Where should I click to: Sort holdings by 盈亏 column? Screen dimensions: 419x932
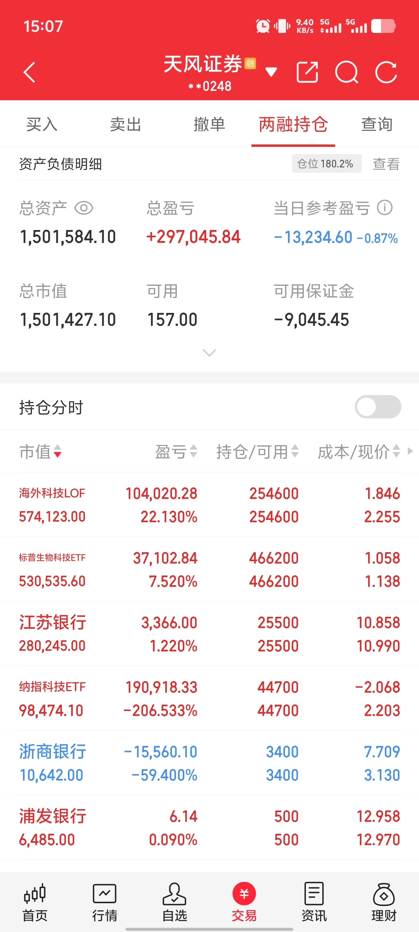click(176, 452)
